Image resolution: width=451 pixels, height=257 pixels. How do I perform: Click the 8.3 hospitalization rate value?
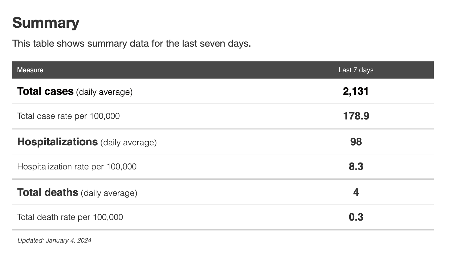click(356, 167)
